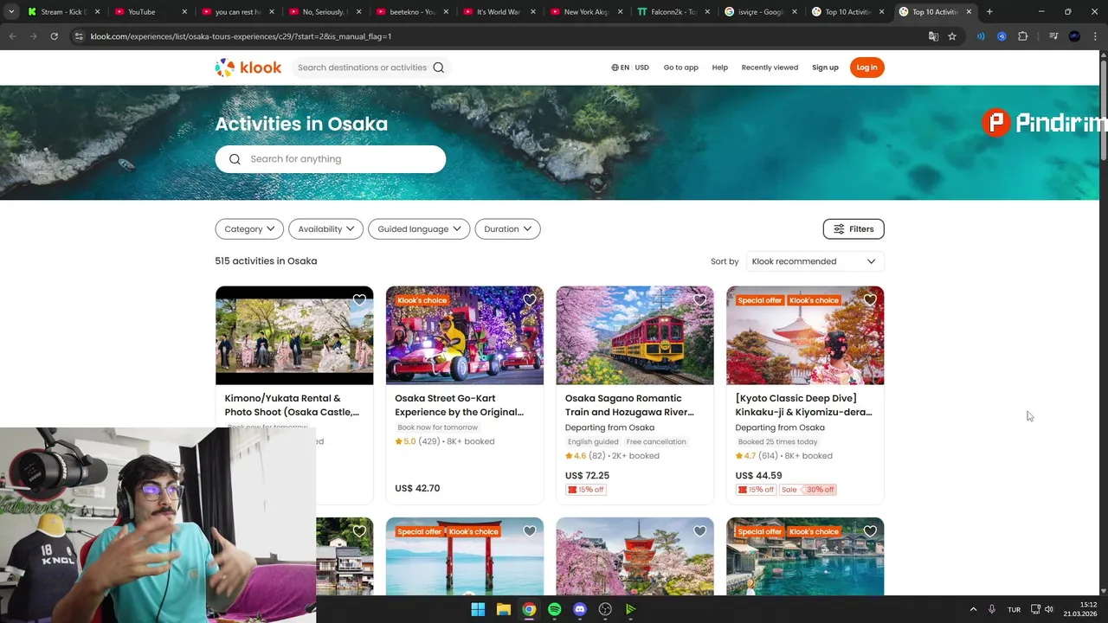The image size is (1108, 623).
Task: Click the Klook logo
Action: pos(248,67)
